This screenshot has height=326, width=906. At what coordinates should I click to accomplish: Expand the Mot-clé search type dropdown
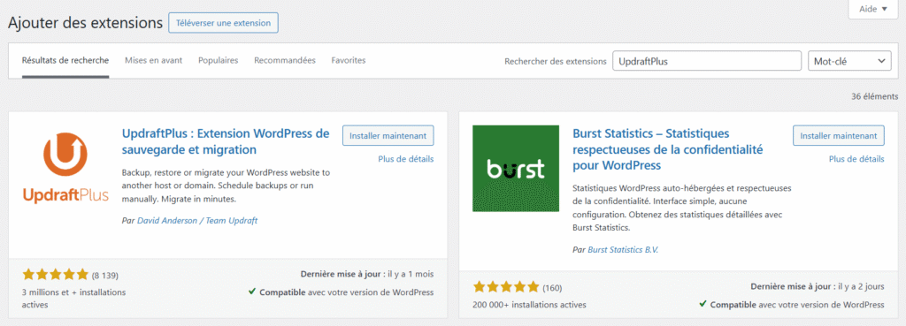click(x=849, y=61)
